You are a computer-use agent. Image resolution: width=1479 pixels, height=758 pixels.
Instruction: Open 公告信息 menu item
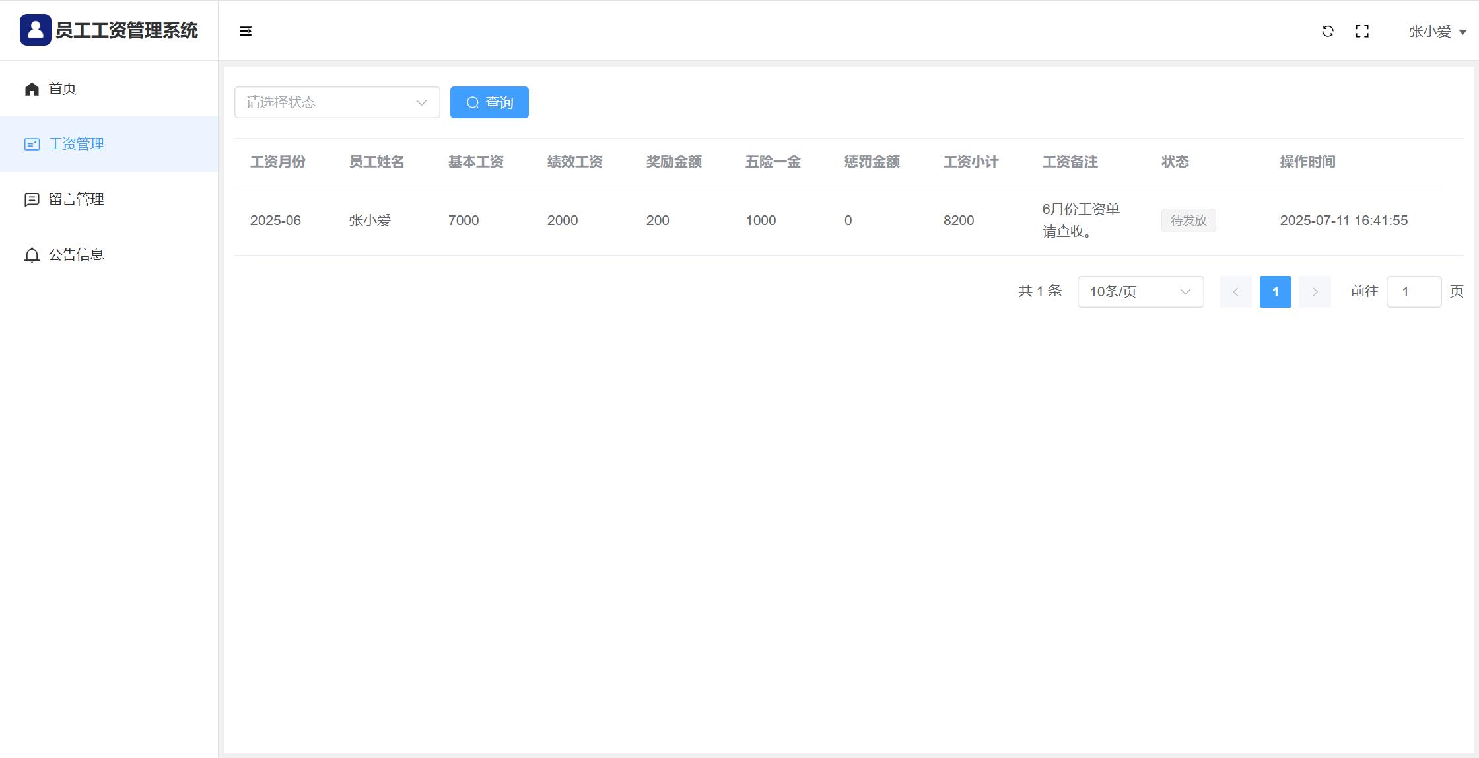pyautogui.click(x=76, y=255)
